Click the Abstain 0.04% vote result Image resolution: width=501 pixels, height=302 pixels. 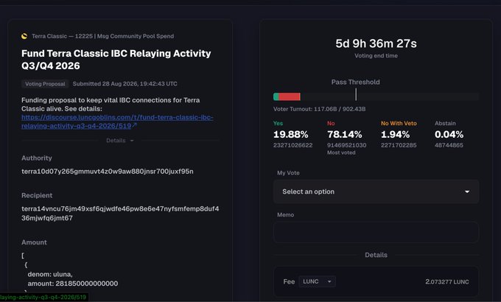(449, 135)
